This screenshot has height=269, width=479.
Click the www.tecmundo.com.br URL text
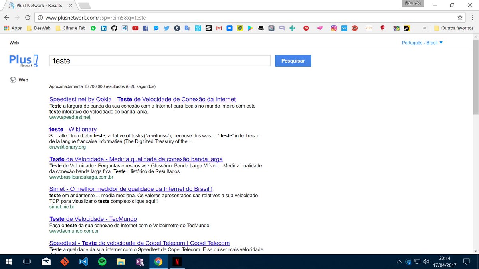pos(74,231)
